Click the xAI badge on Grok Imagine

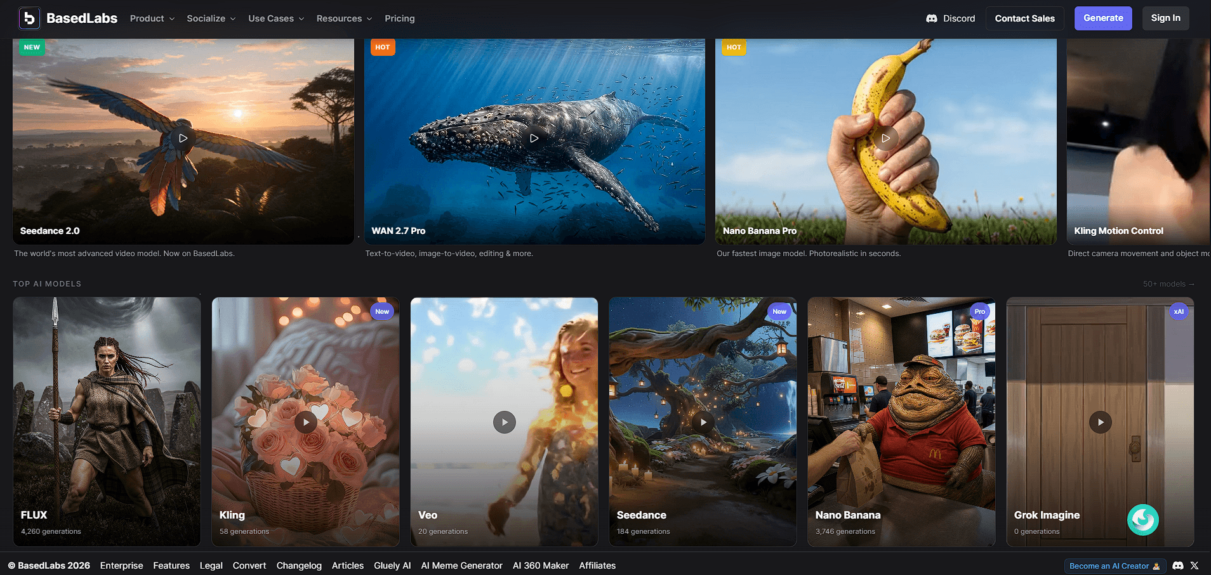(1179, 311)
